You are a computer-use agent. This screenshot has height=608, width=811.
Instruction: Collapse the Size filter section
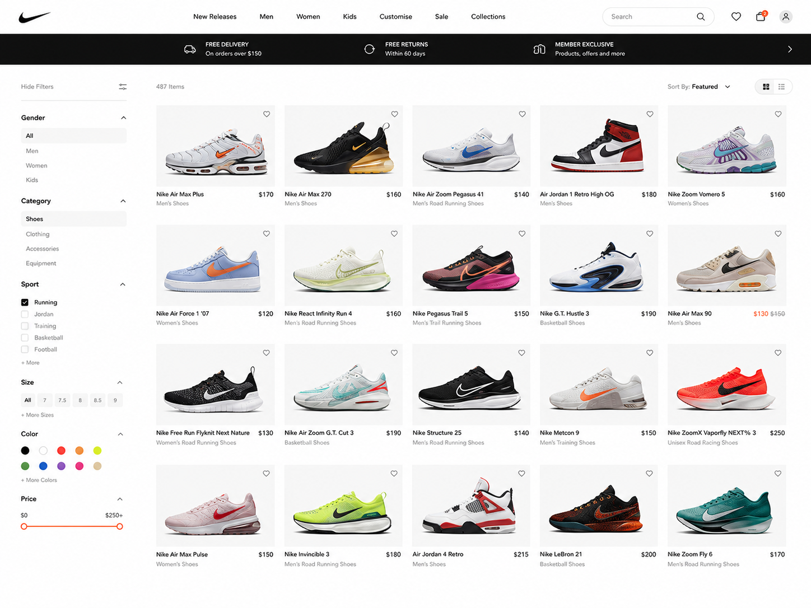(120, 382)
